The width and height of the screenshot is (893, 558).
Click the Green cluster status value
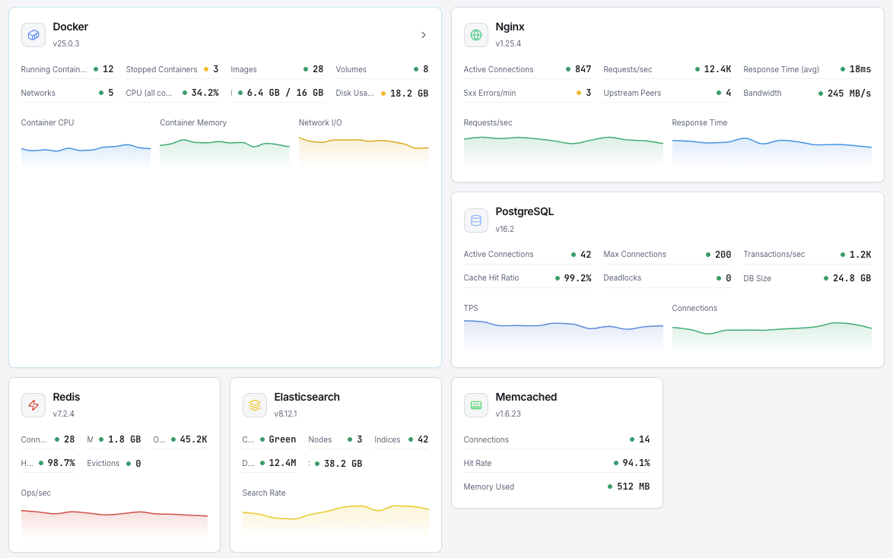pos(282,439)
